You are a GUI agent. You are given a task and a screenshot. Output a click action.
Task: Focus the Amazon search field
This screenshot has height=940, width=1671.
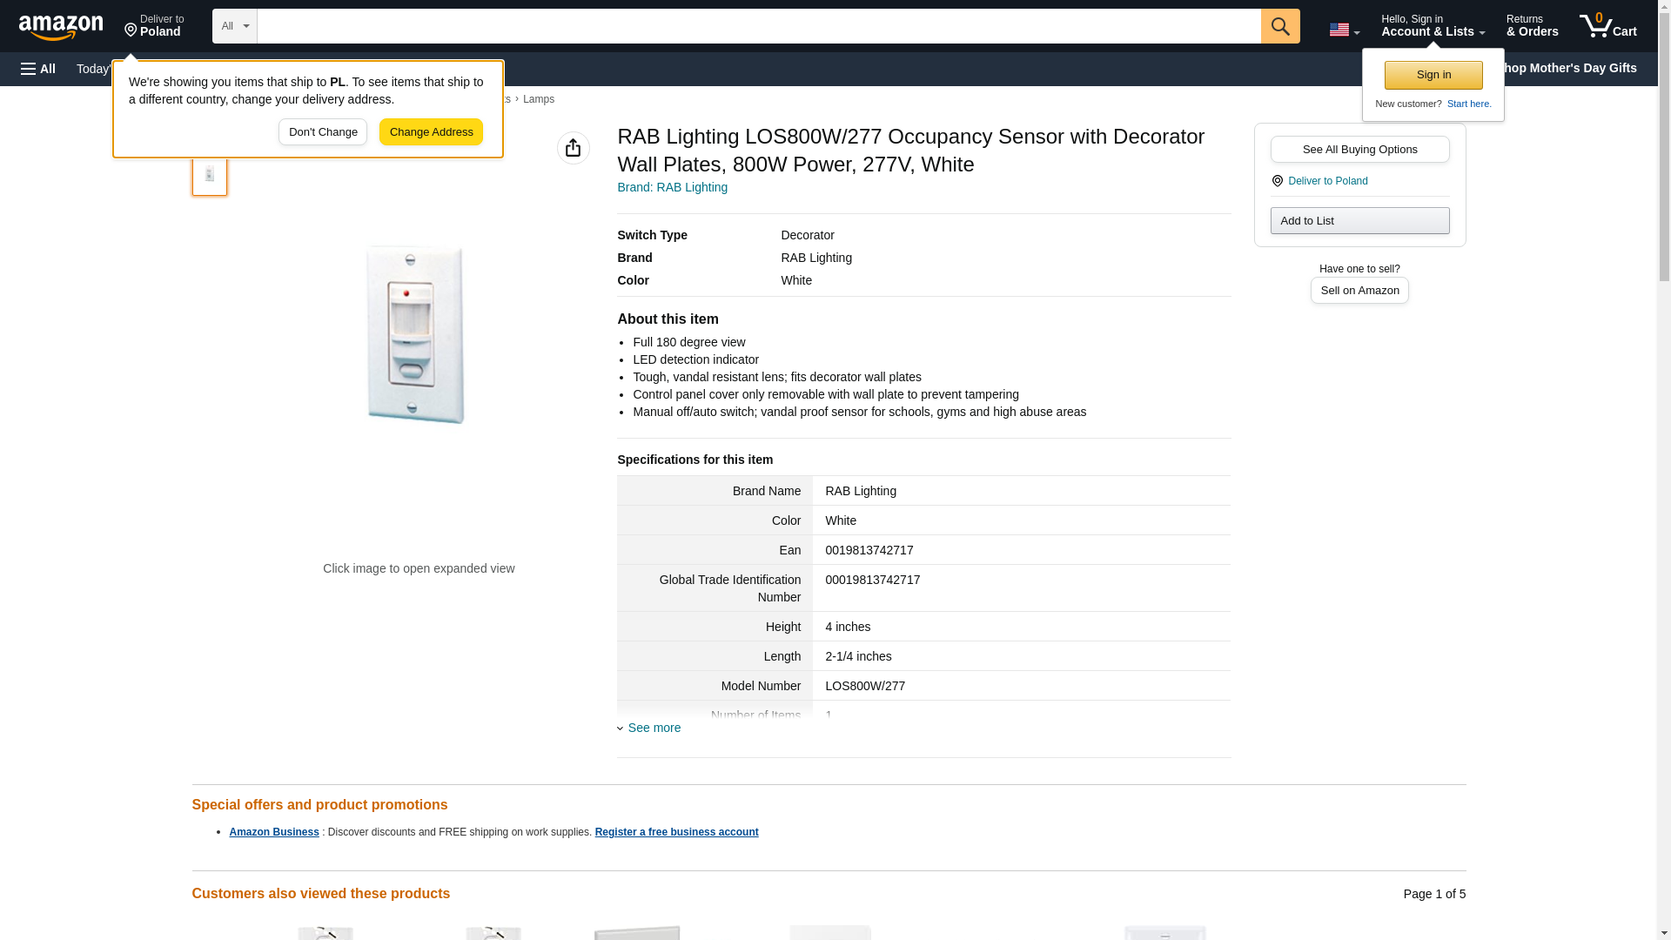click(x=757, y=26)
